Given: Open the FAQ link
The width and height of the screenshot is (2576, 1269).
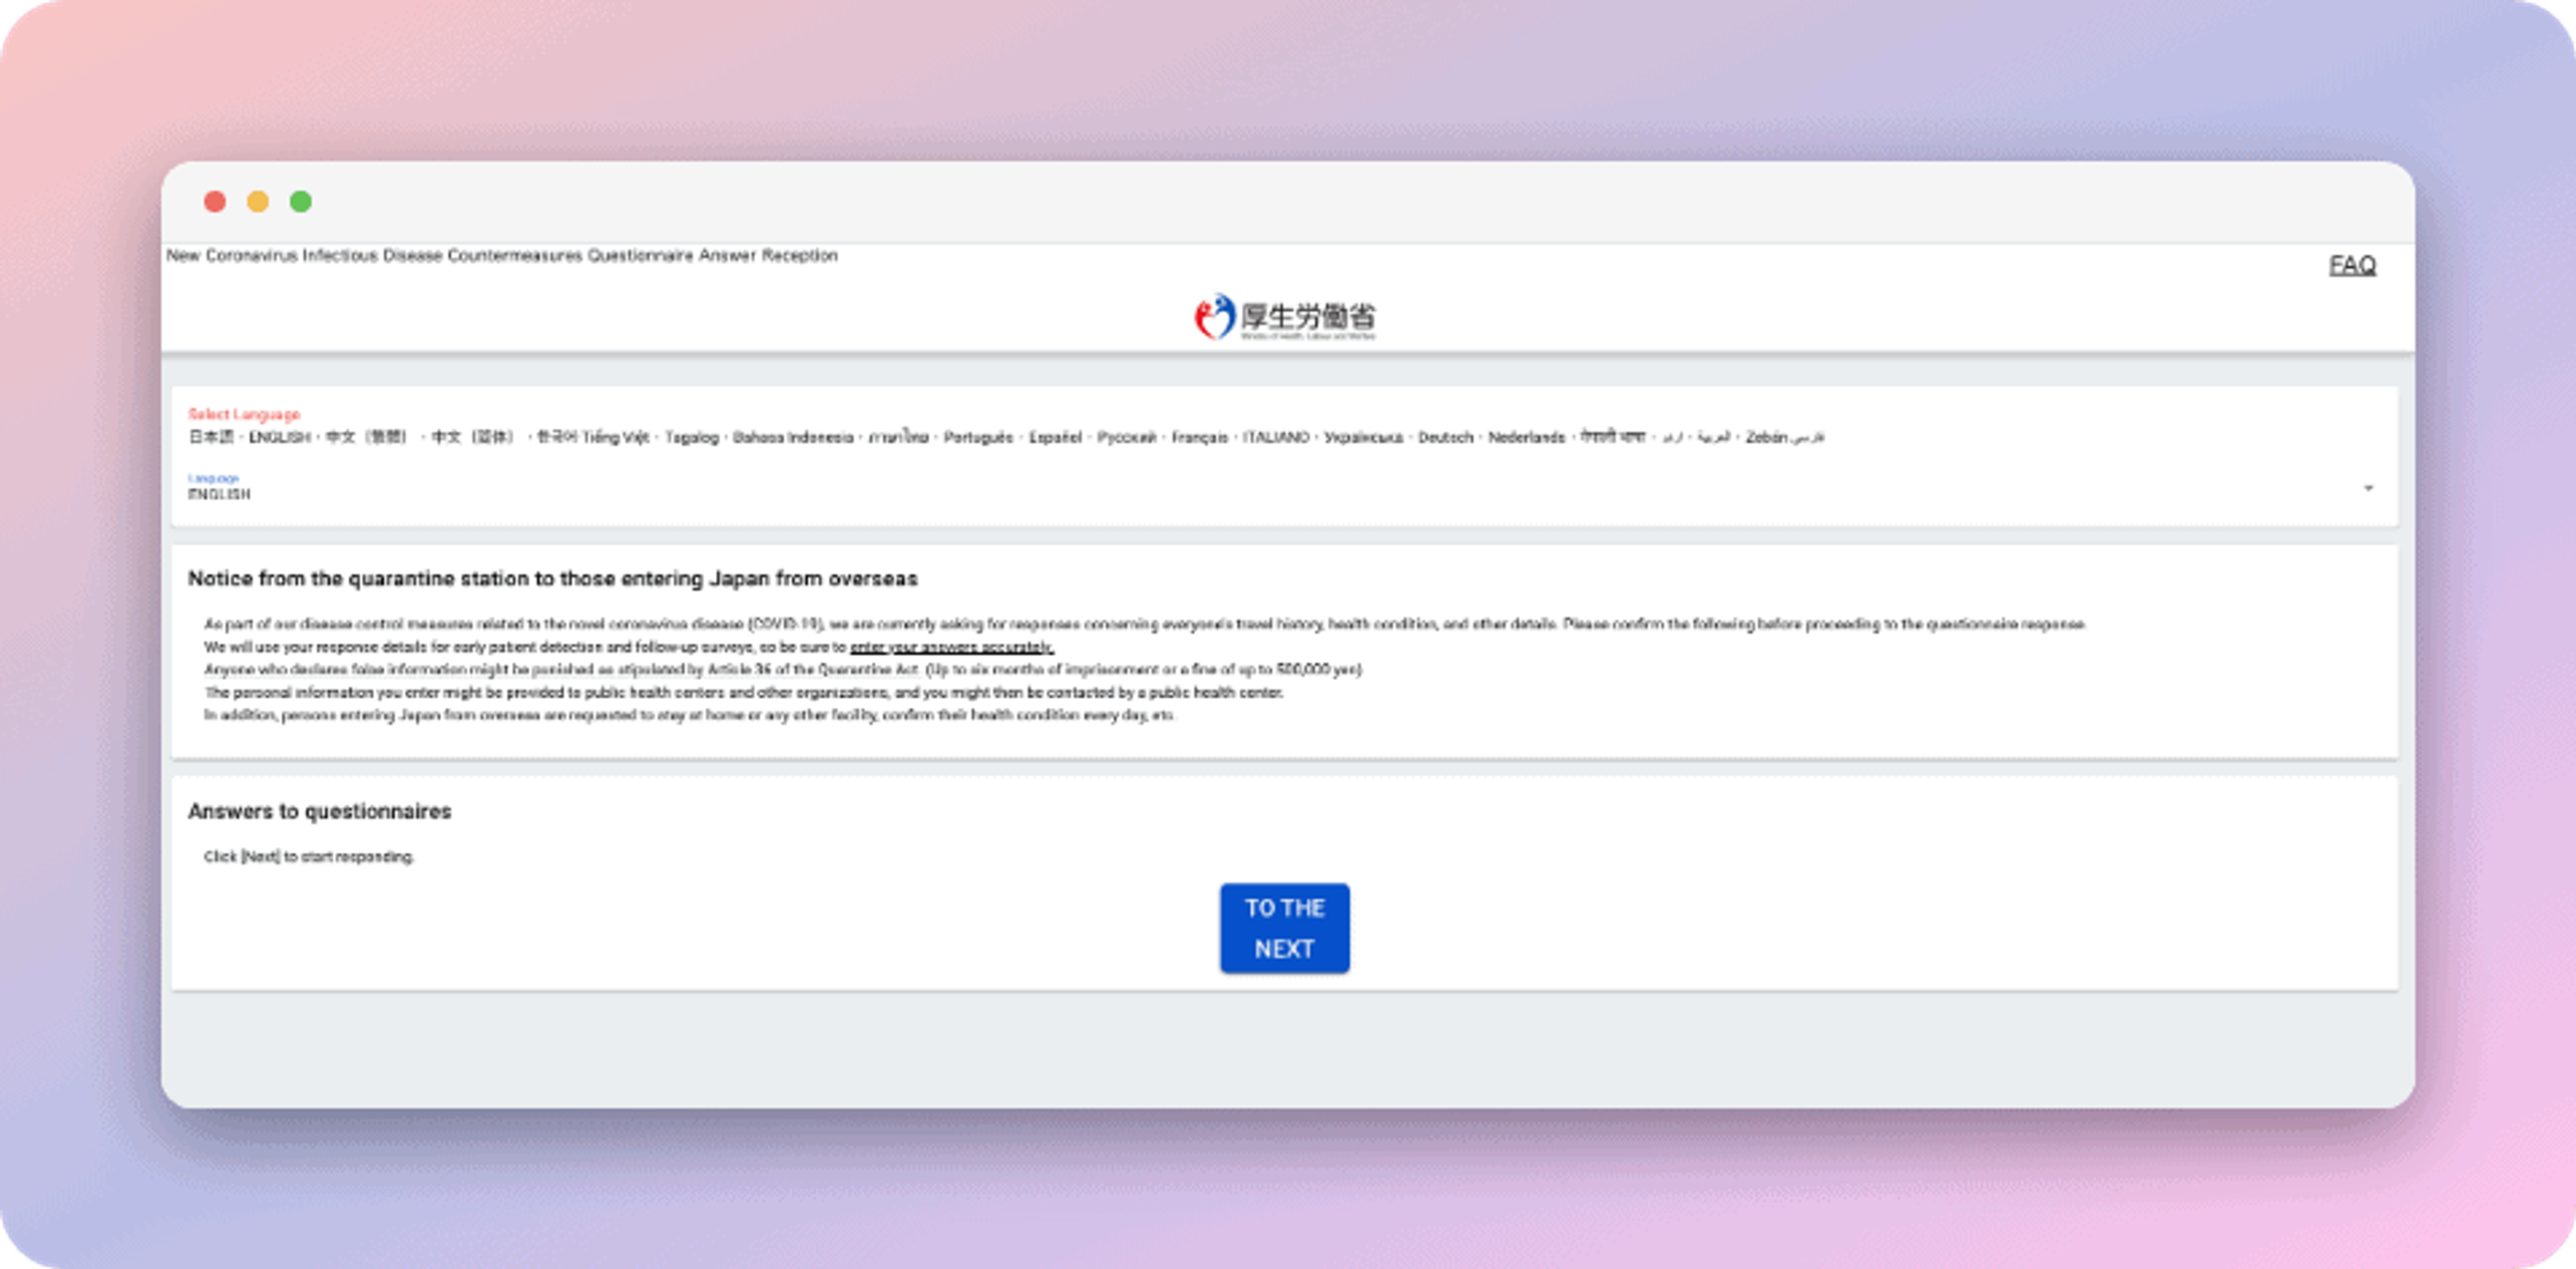Looking at the screenshot, I should tap(2352, 265).
